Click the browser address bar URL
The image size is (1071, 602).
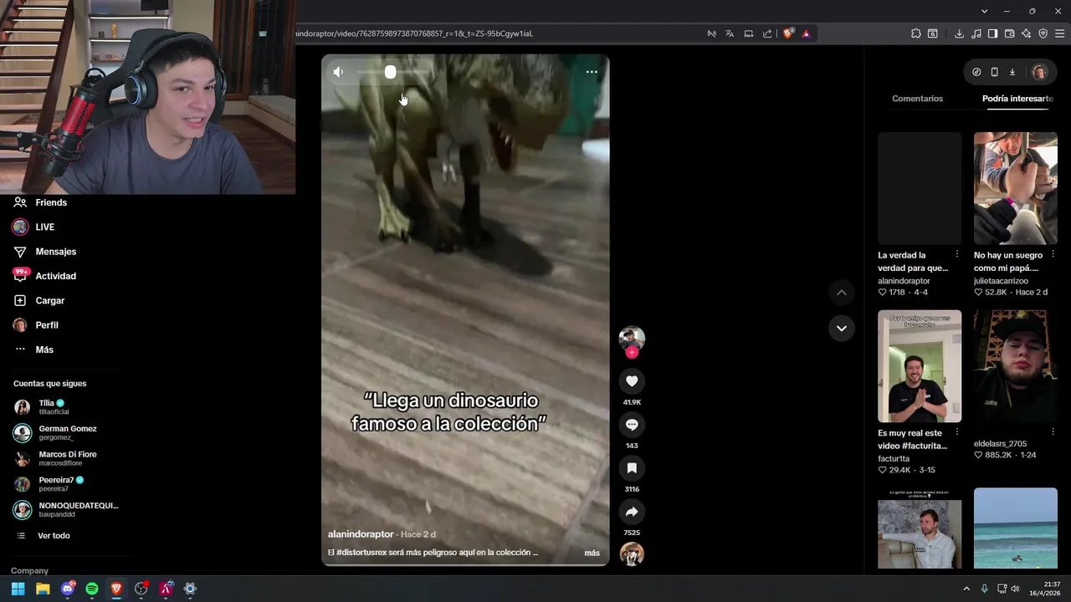point(414,33)
